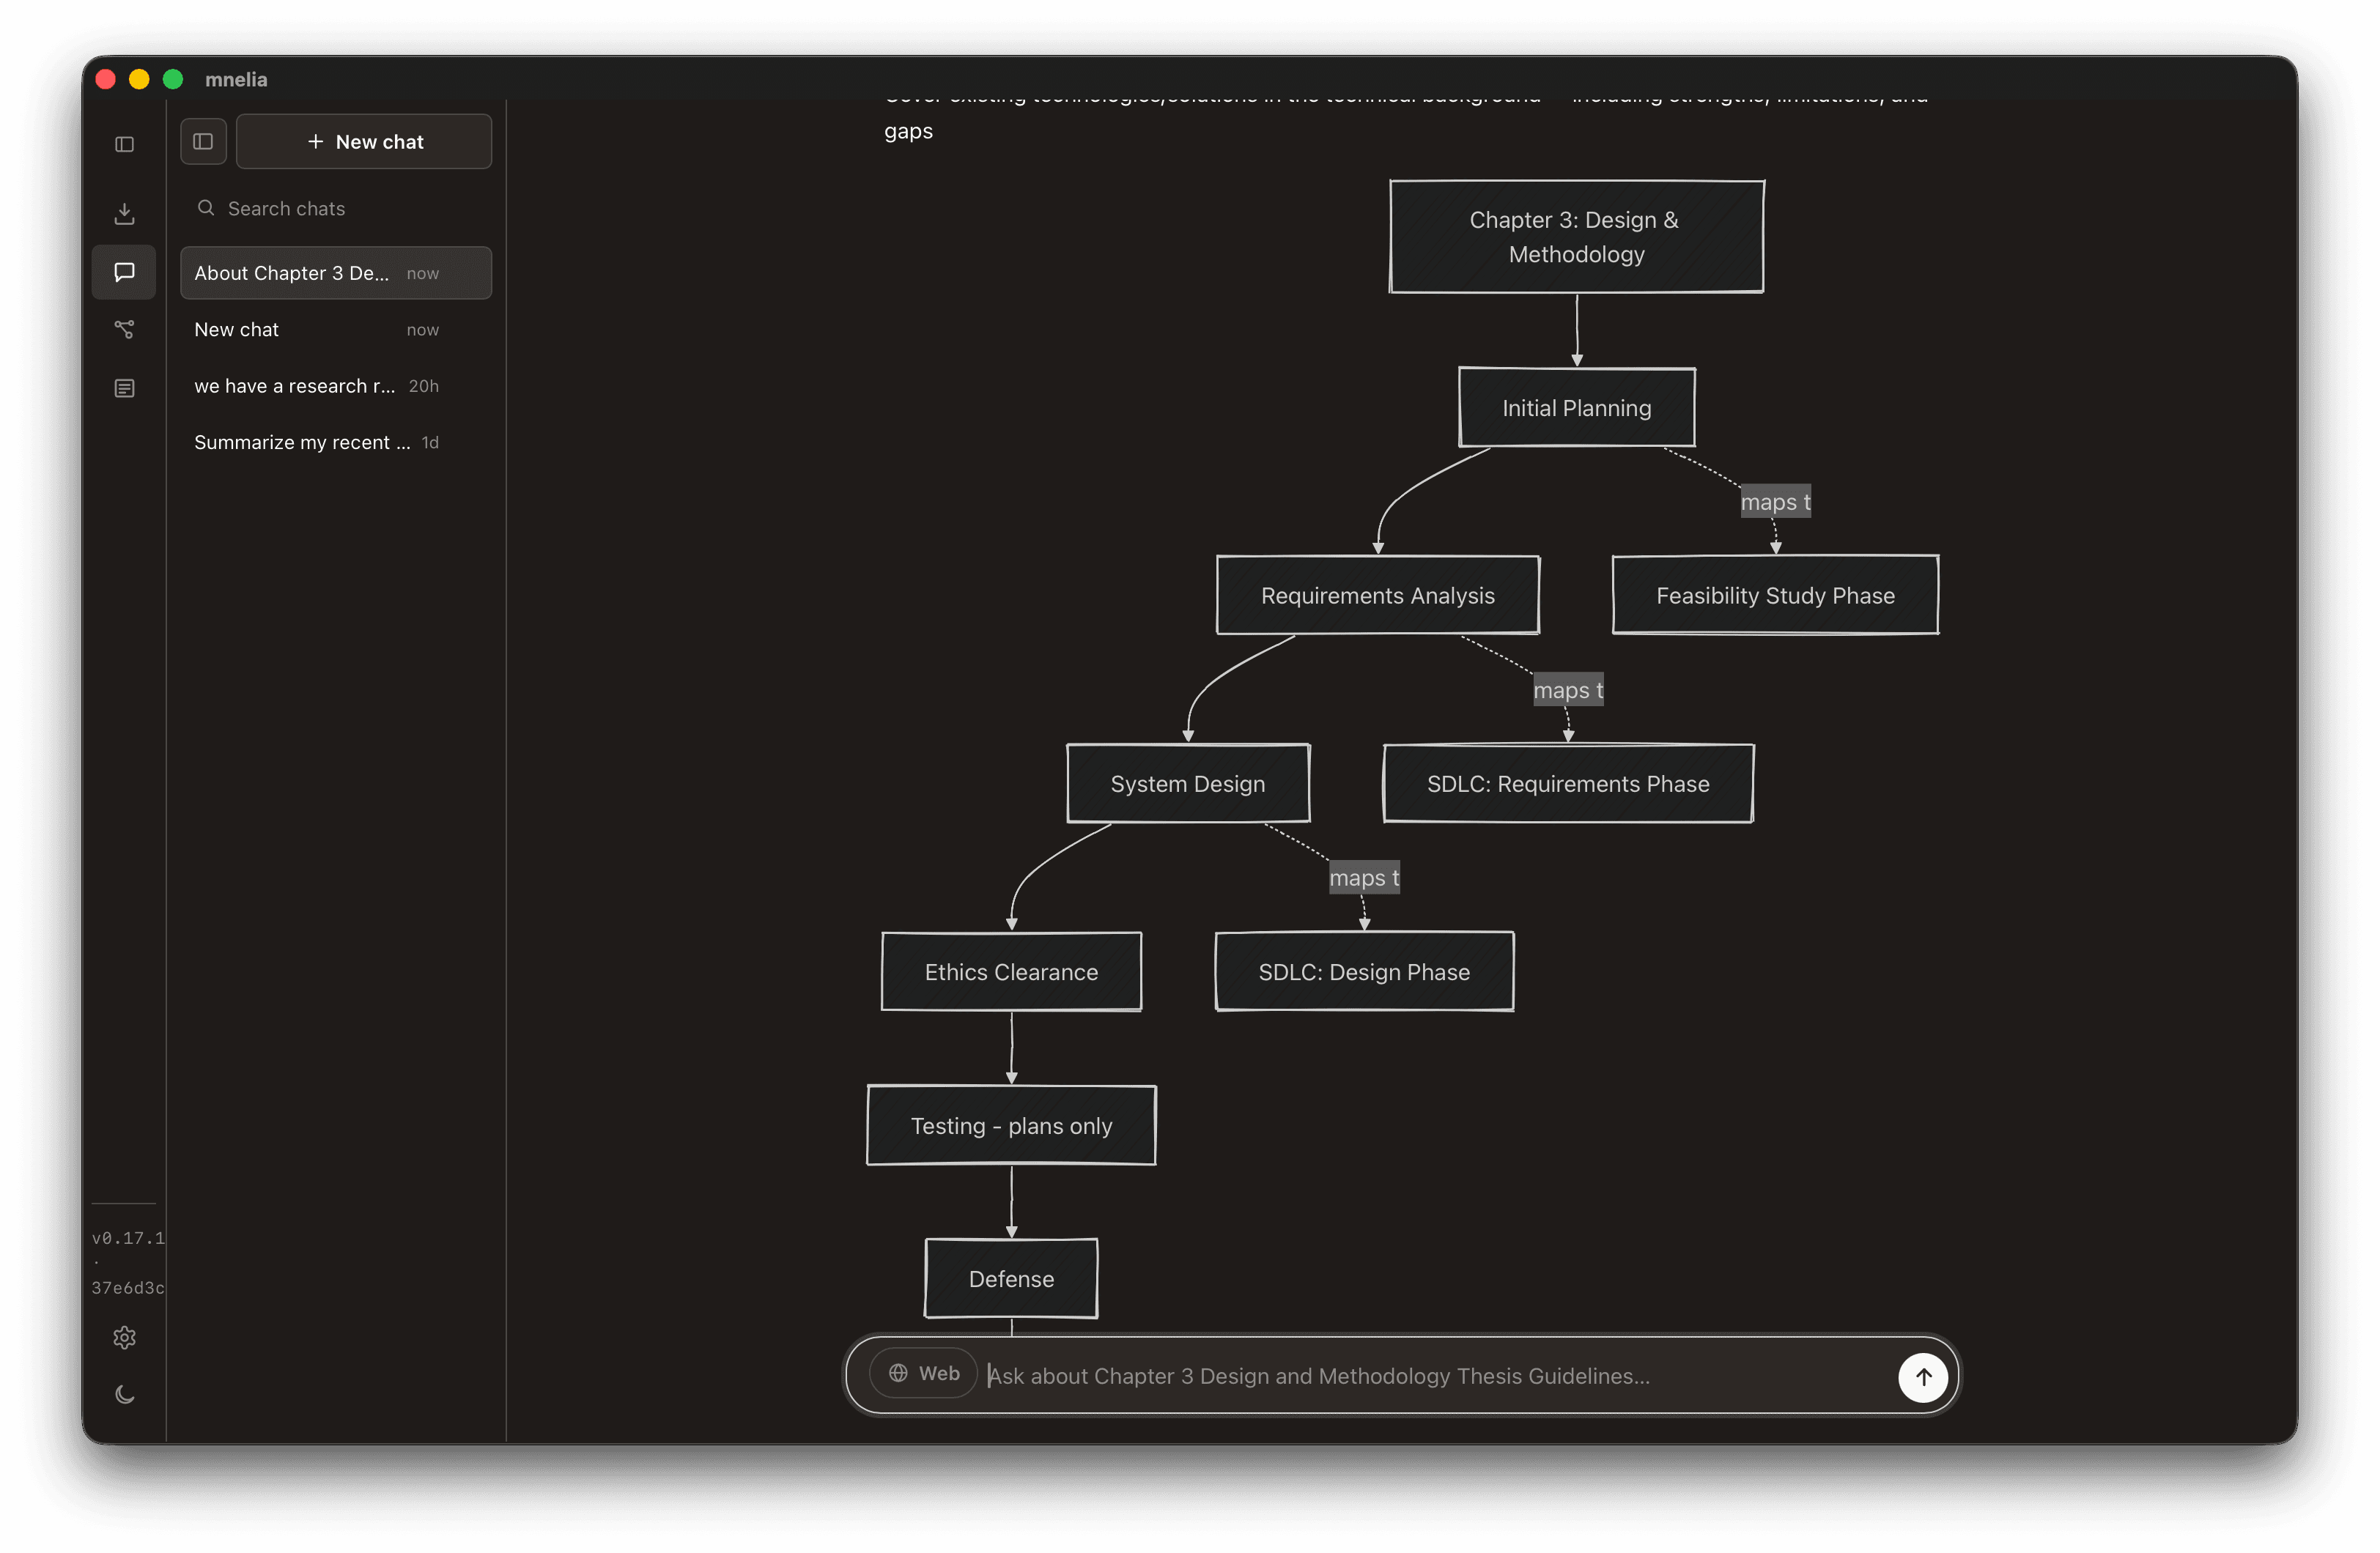Toggle dark mode moon icon
This screenshot has height=1553, width=2380.
pos(124,1394)
